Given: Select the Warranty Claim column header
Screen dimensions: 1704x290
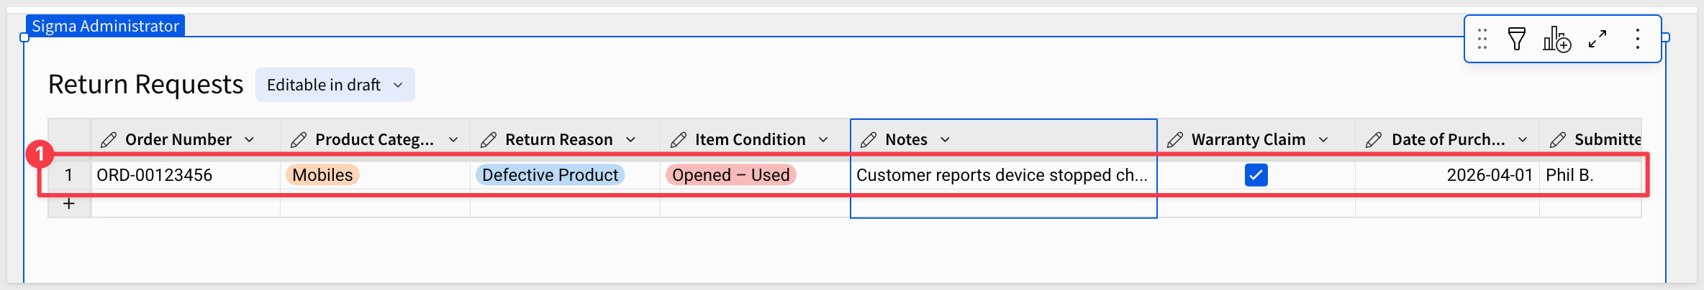Looking at the screenshot, I should 1248,140.
